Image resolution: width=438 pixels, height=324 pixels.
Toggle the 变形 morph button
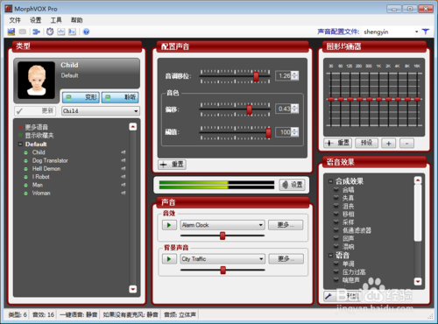pos(81,97)
